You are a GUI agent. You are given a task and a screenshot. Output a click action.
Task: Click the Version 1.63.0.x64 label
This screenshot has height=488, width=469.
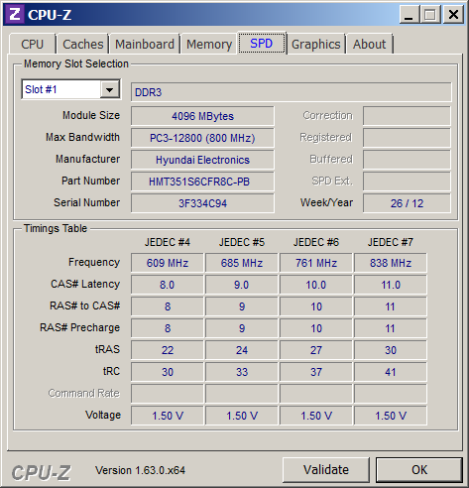(x=140, y=470)
